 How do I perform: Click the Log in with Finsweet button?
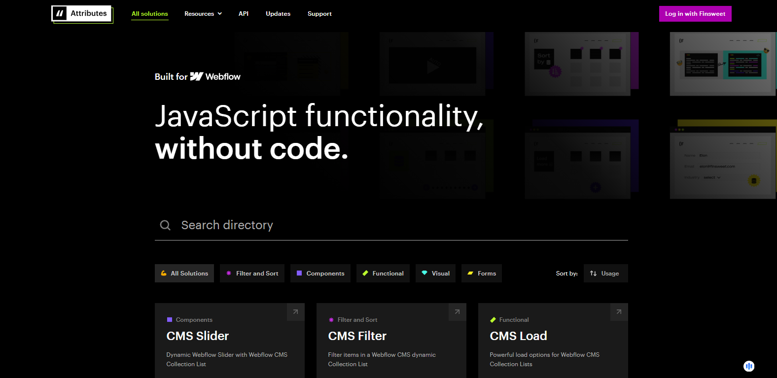(695, 14)
